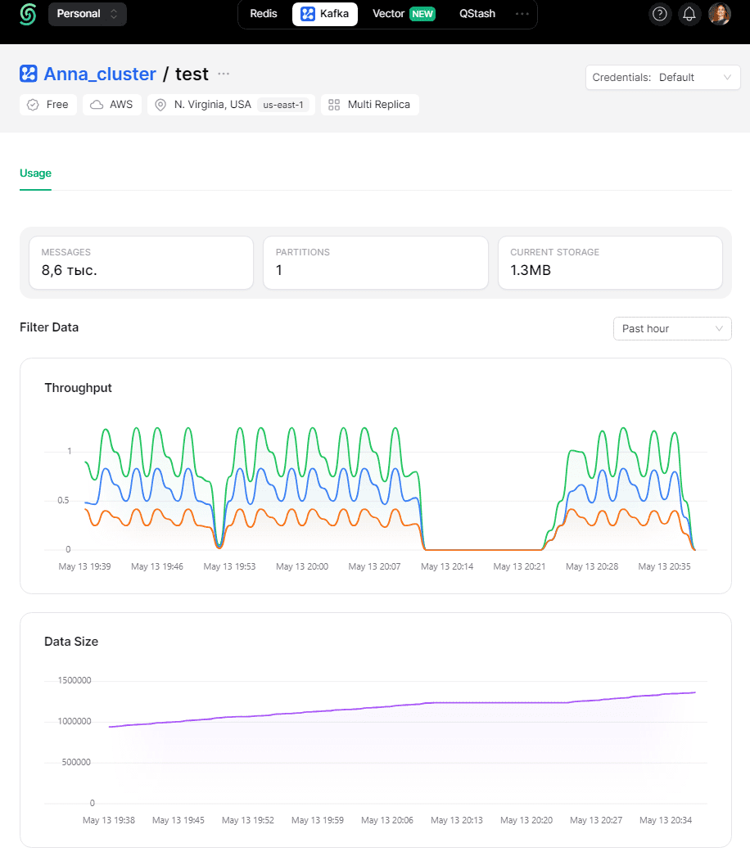Click the May 13 19:39 throughput axis label
This screenshot has height=861, width=750.
[x=84, y=566]
